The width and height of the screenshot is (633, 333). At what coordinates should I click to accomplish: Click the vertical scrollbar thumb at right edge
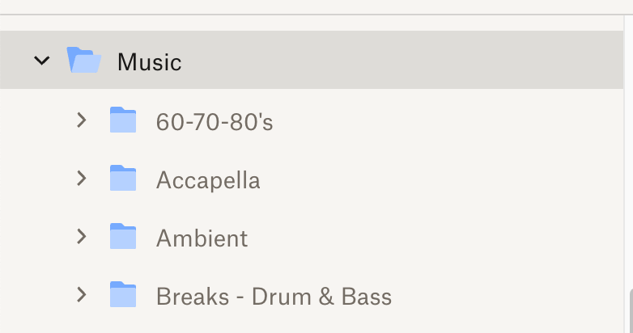tap(630, 311)
